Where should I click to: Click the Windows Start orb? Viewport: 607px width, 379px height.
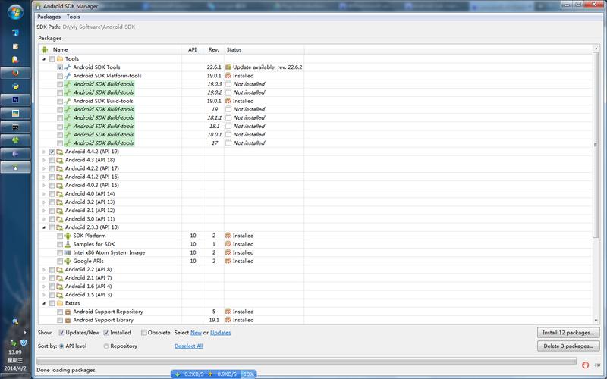point(15,12)
